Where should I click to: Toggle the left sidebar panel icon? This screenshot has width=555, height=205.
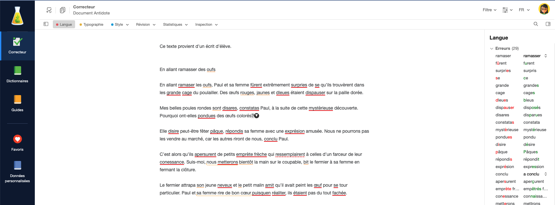(x=46, y=24)
